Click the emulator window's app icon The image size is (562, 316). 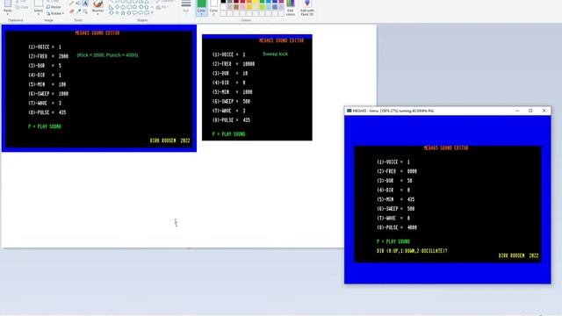click(349, 111)
